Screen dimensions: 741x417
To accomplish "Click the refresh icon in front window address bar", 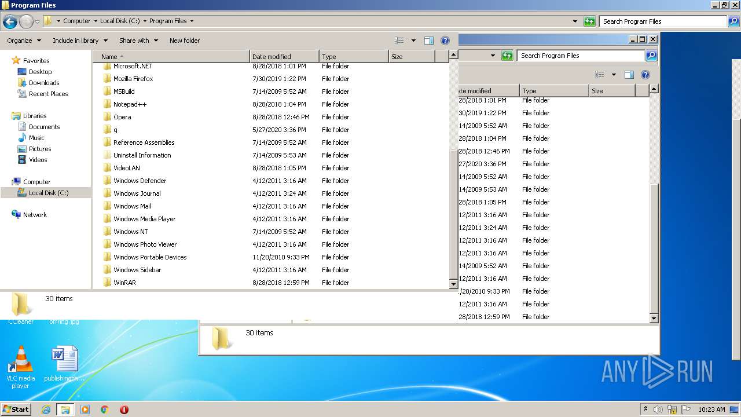I will (589, 21).
